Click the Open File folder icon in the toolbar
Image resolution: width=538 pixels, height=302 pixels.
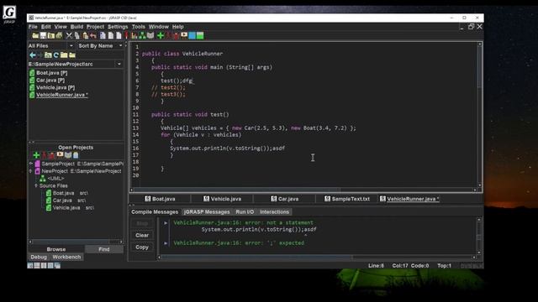pyautogui.click(x=35, y=35)
